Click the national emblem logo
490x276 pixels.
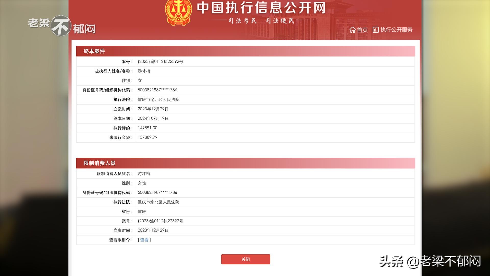[178, 12]
